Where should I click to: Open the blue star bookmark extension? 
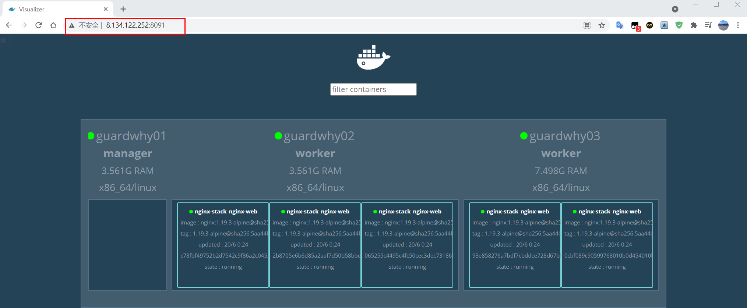(x=664, y=25)
